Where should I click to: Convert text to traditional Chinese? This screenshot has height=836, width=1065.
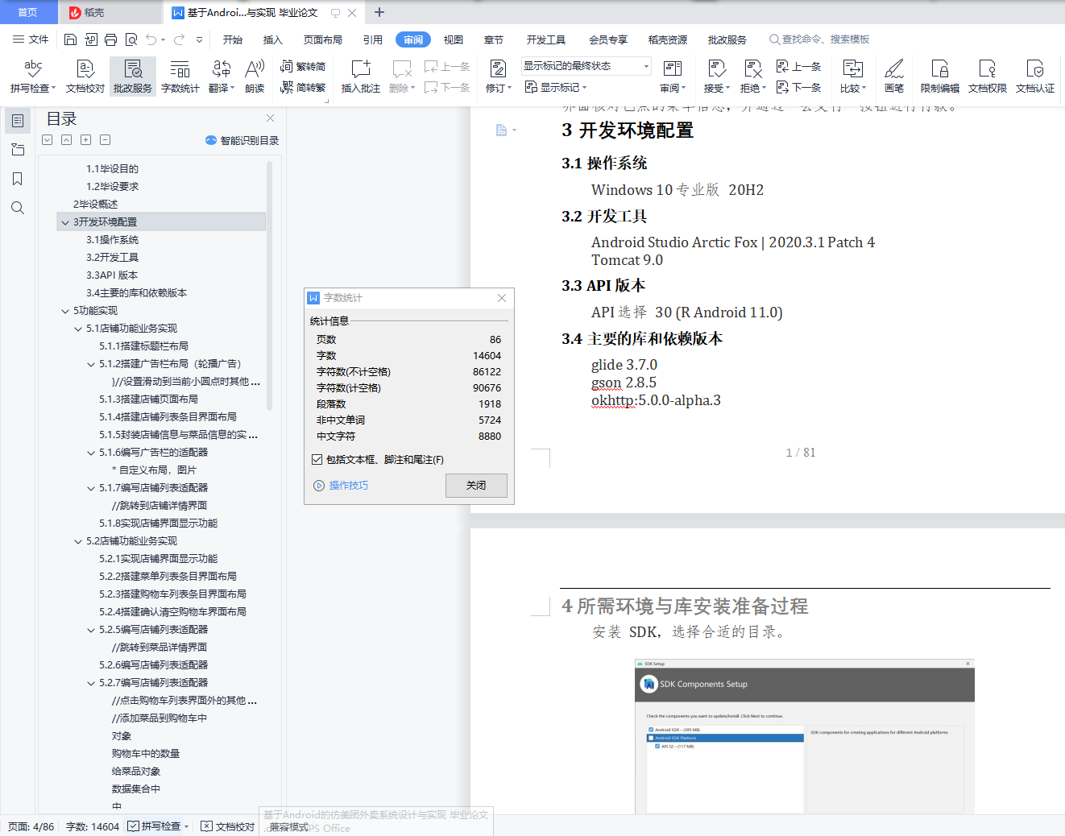click(x=304, y=67)
